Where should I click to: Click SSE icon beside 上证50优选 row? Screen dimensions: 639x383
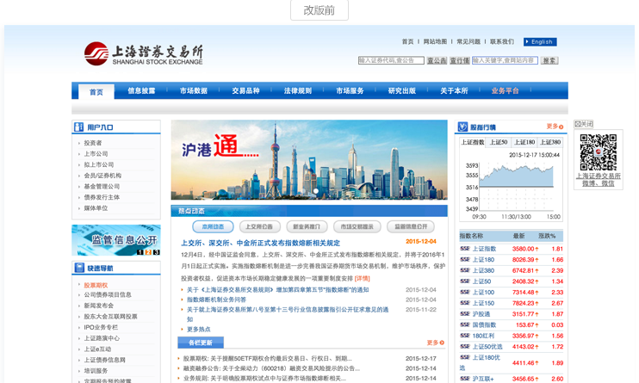point(464,346)
